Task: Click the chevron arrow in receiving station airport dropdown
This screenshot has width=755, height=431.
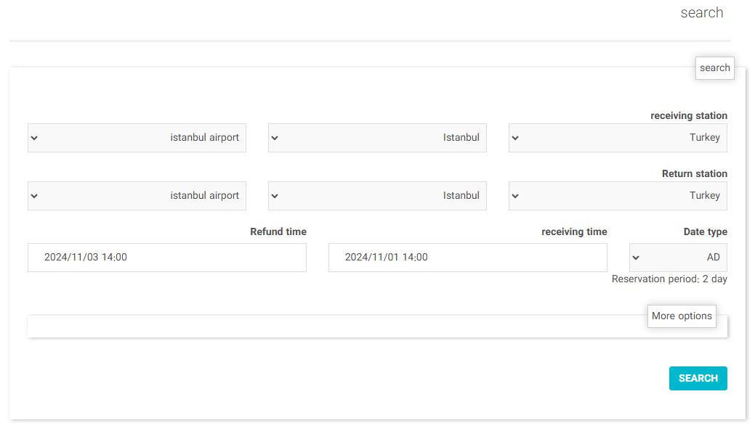Action: (35, 138)
